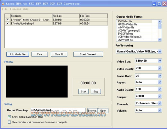Image resolution: width=167 pixels, height=129 pixels.
Task: Click the Output Directory path field
Action: [x=58, y=110]
